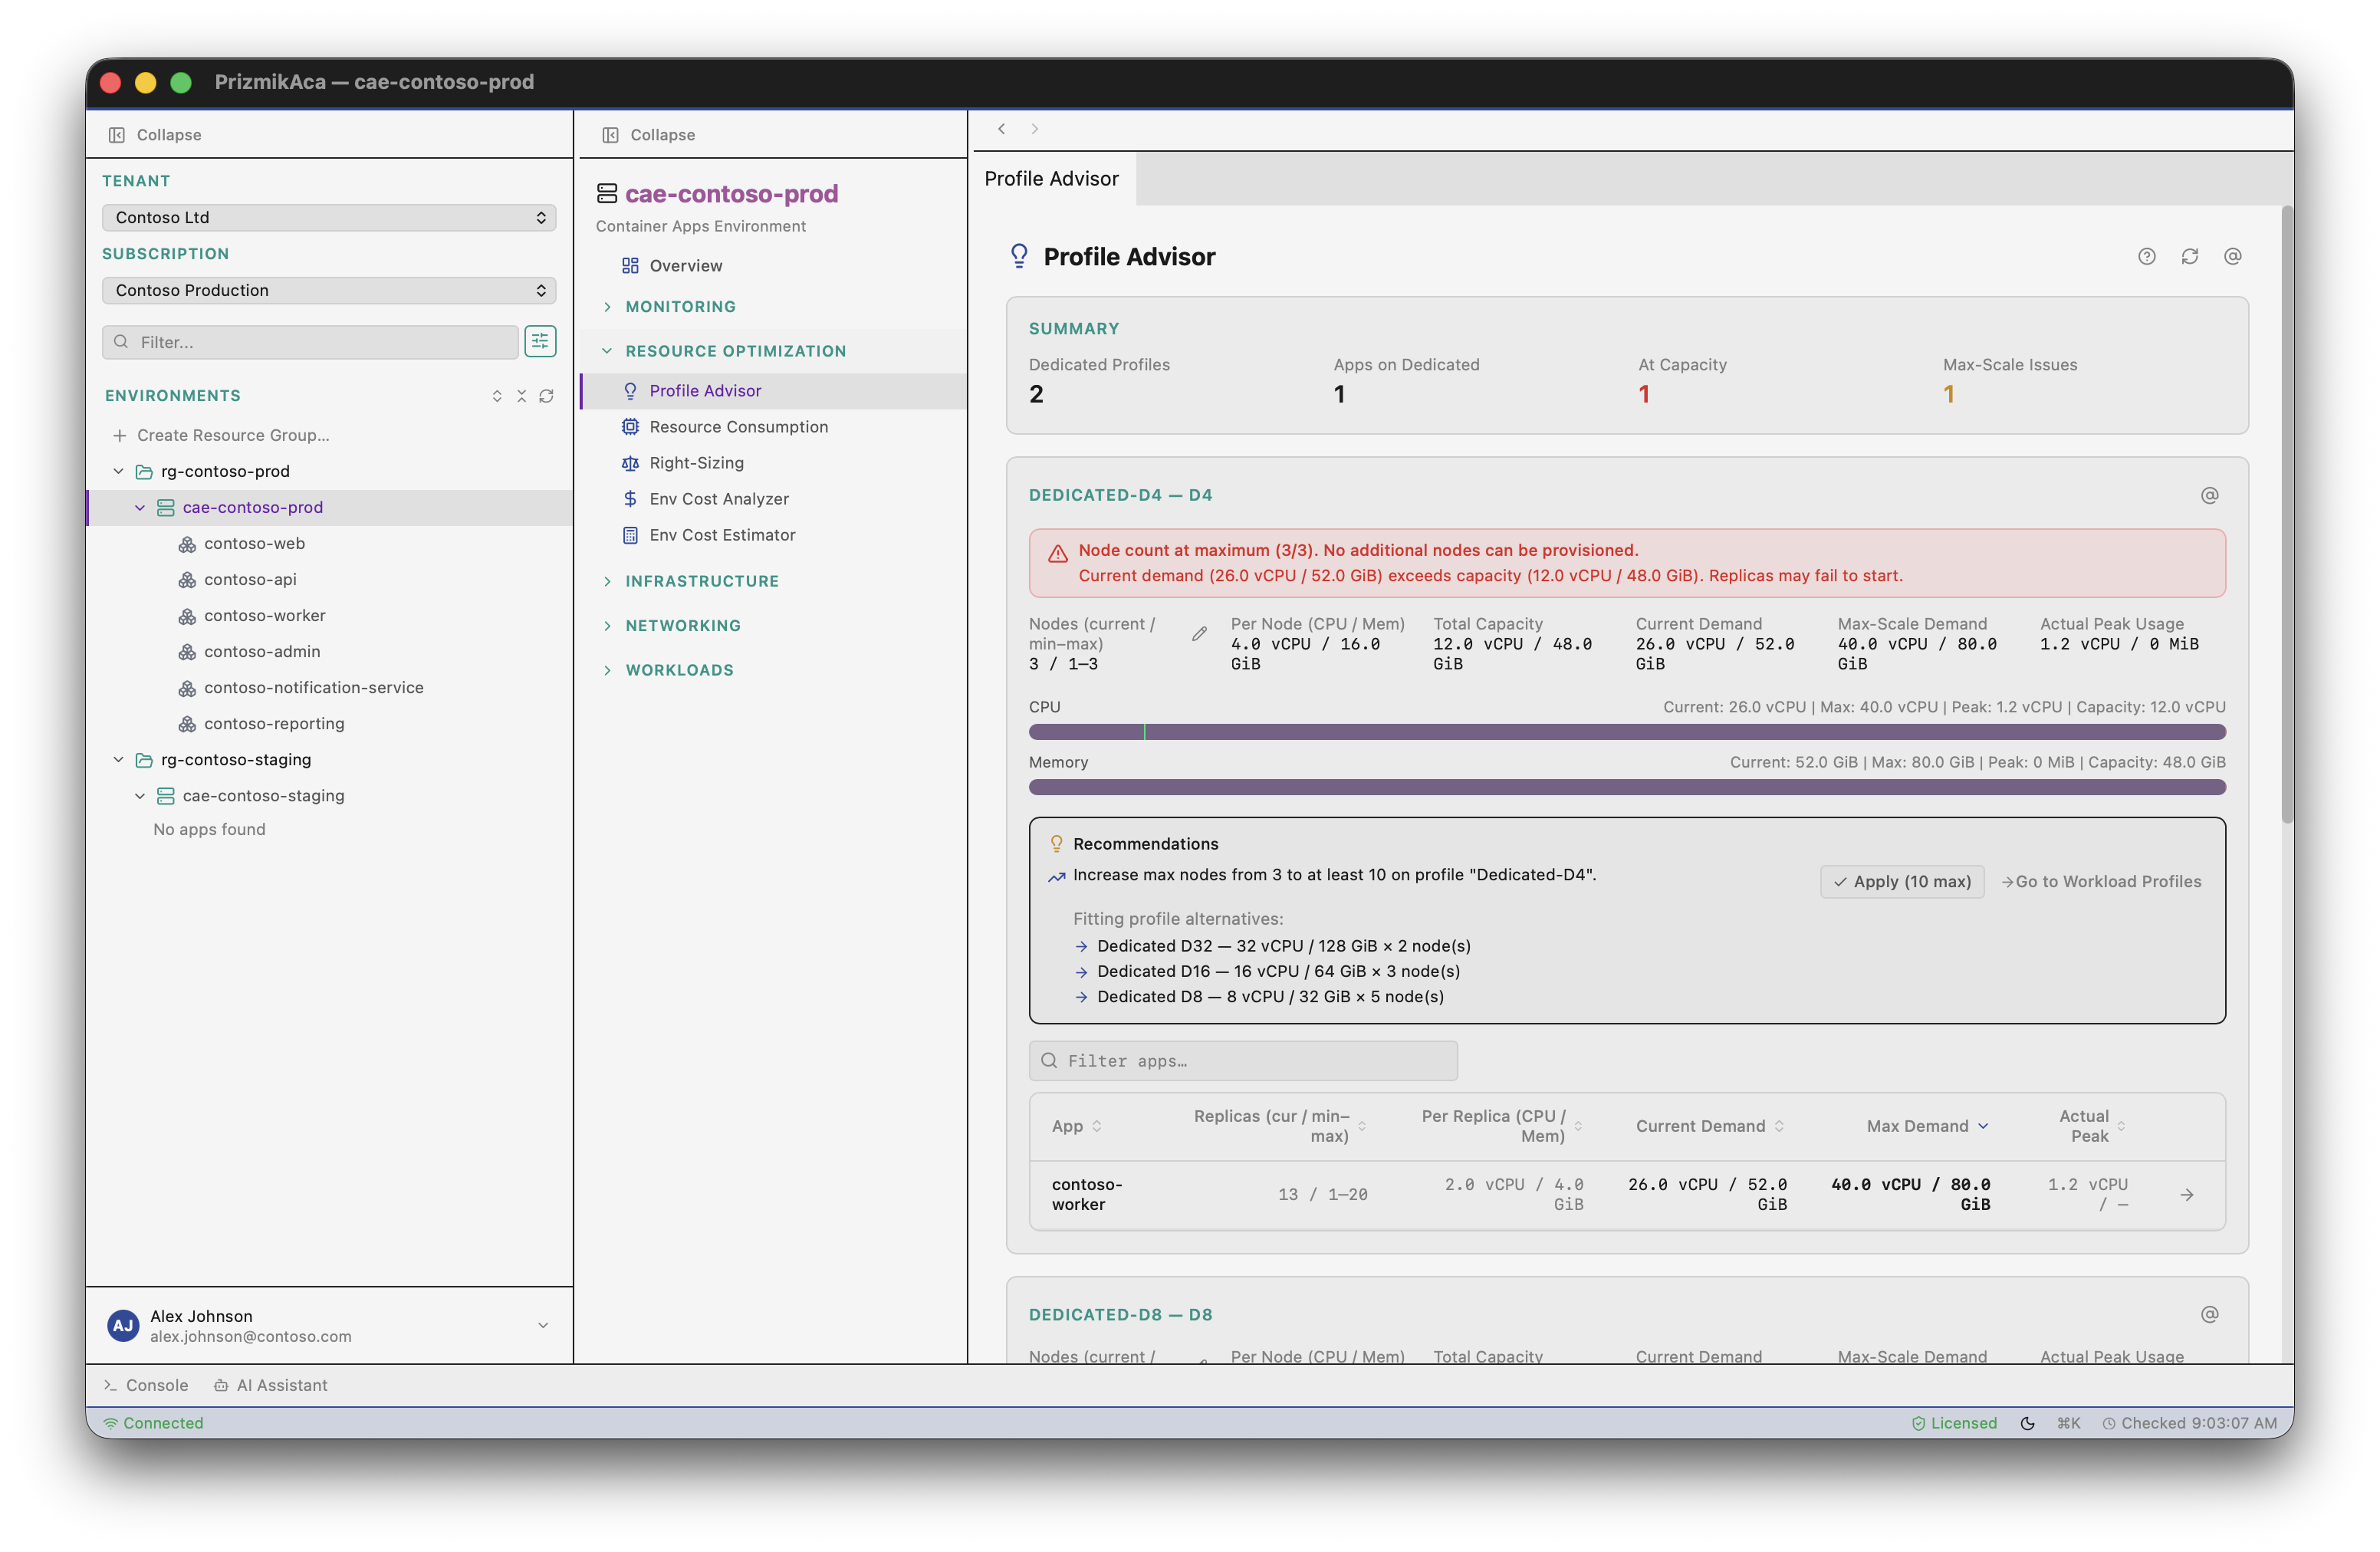Open the Console panel
Image resolution: width=2380 pixels, height=1552 pixels.
[146, 1385]
